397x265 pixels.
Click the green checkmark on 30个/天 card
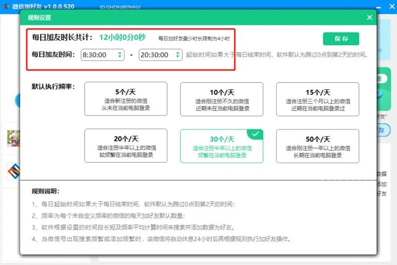(x=255, y=134)
